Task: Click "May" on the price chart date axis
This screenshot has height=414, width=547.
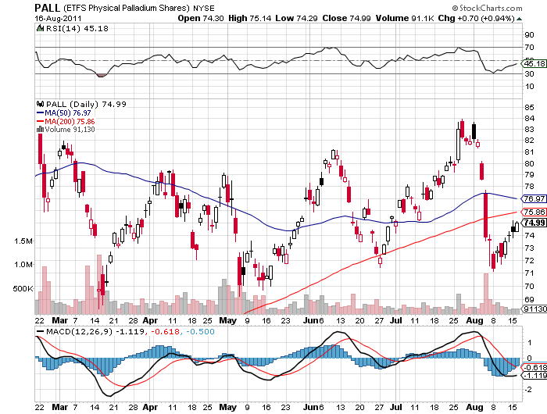Action: 228,320
